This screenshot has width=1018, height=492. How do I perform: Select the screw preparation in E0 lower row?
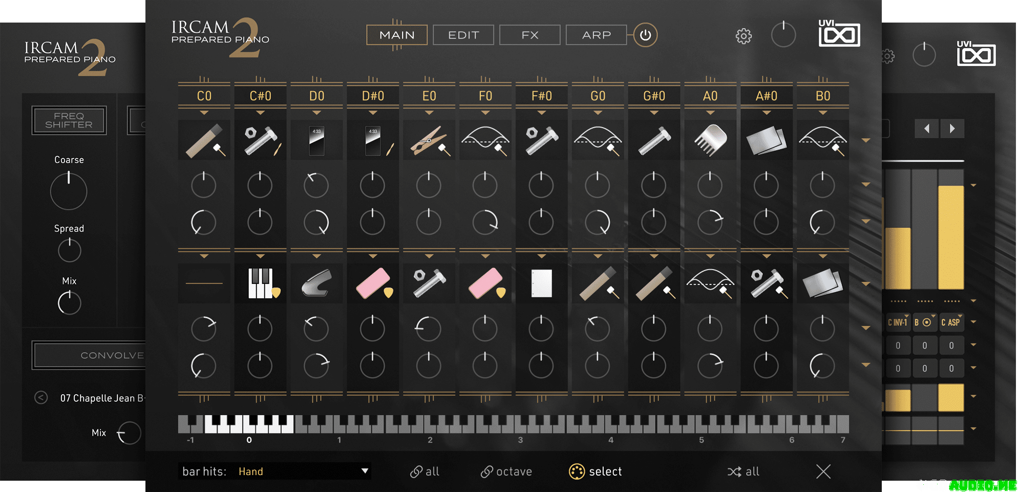[x=429, y=283]
